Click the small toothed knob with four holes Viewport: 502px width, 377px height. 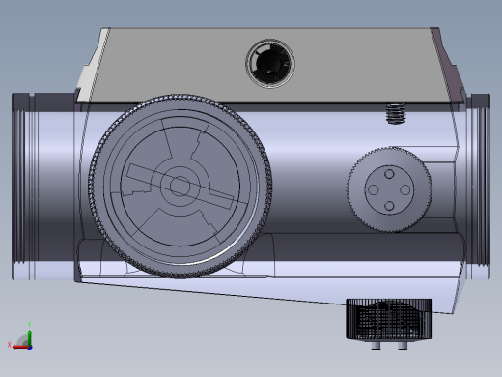389,189
